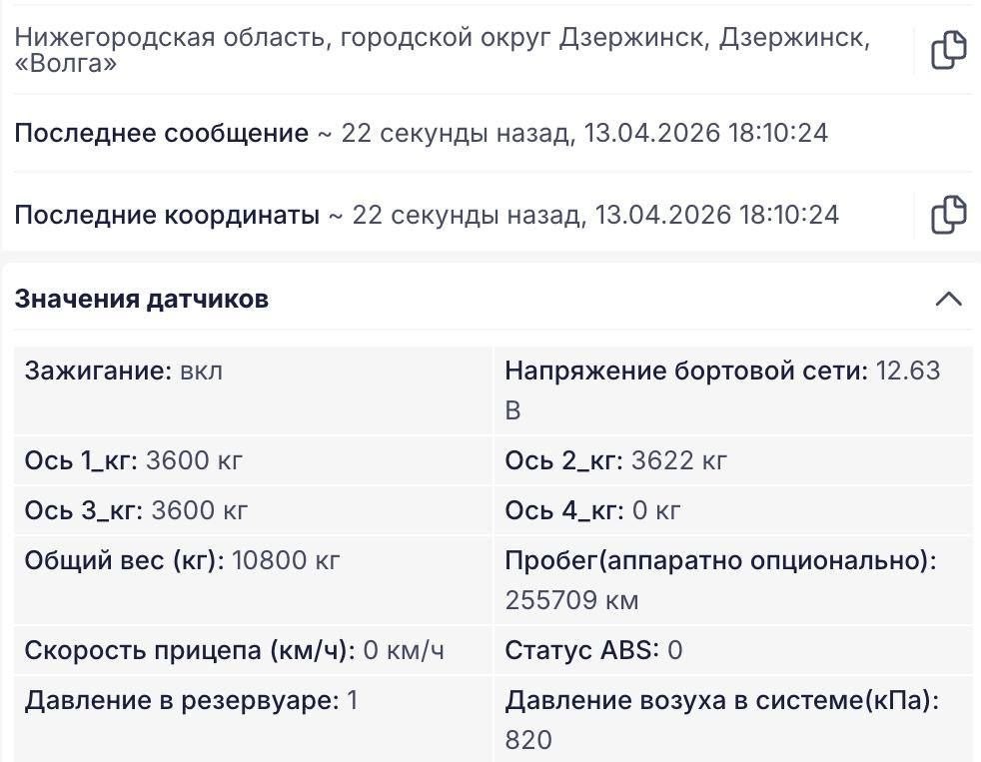981x762 pixels.
Task: Copy the Последние координаты value
Action: pos(948,215)
